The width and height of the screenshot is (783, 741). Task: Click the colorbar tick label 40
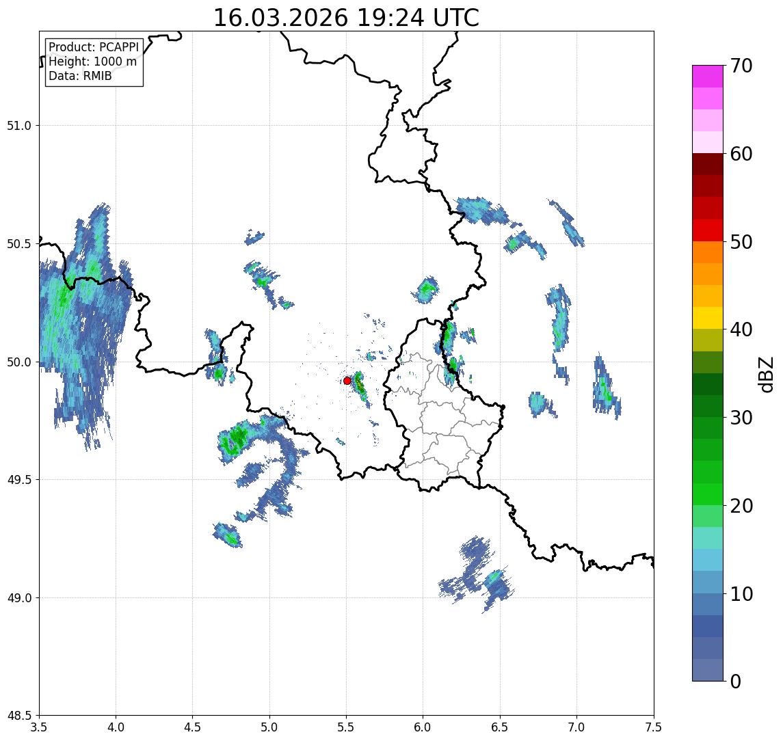click(741, 329)
